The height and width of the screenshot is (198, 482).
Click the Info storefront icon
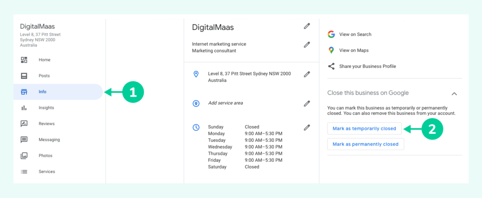[x=24, y=91]
